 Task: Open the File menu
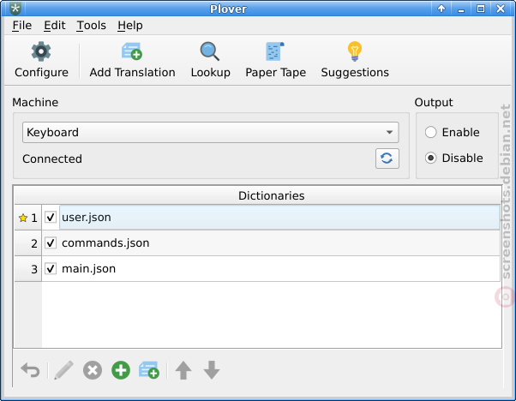pyautogui.click(x=21, y=26)
